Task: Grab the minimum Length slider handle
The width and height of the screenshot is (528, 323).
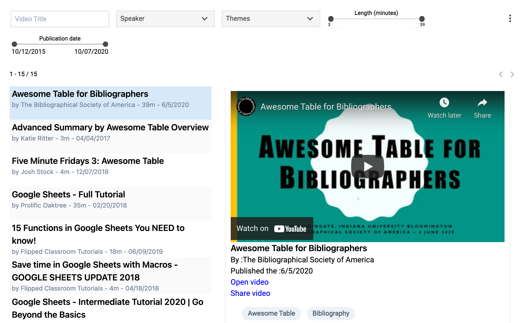Action: click(331, 19)
